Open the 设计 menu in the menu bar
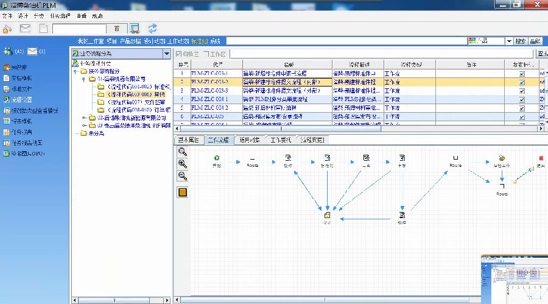Screen dimensions: 548x304 coord(23,15)
